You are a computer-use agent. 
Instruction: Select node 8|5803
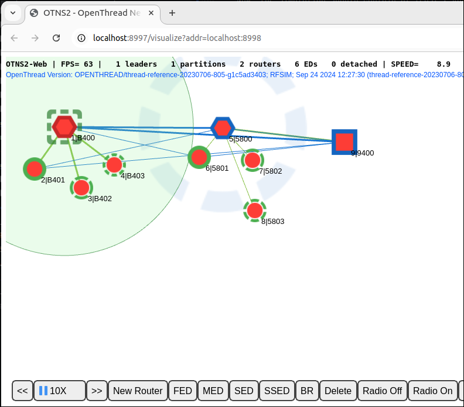pyautogui.click(x=254, y=210)
